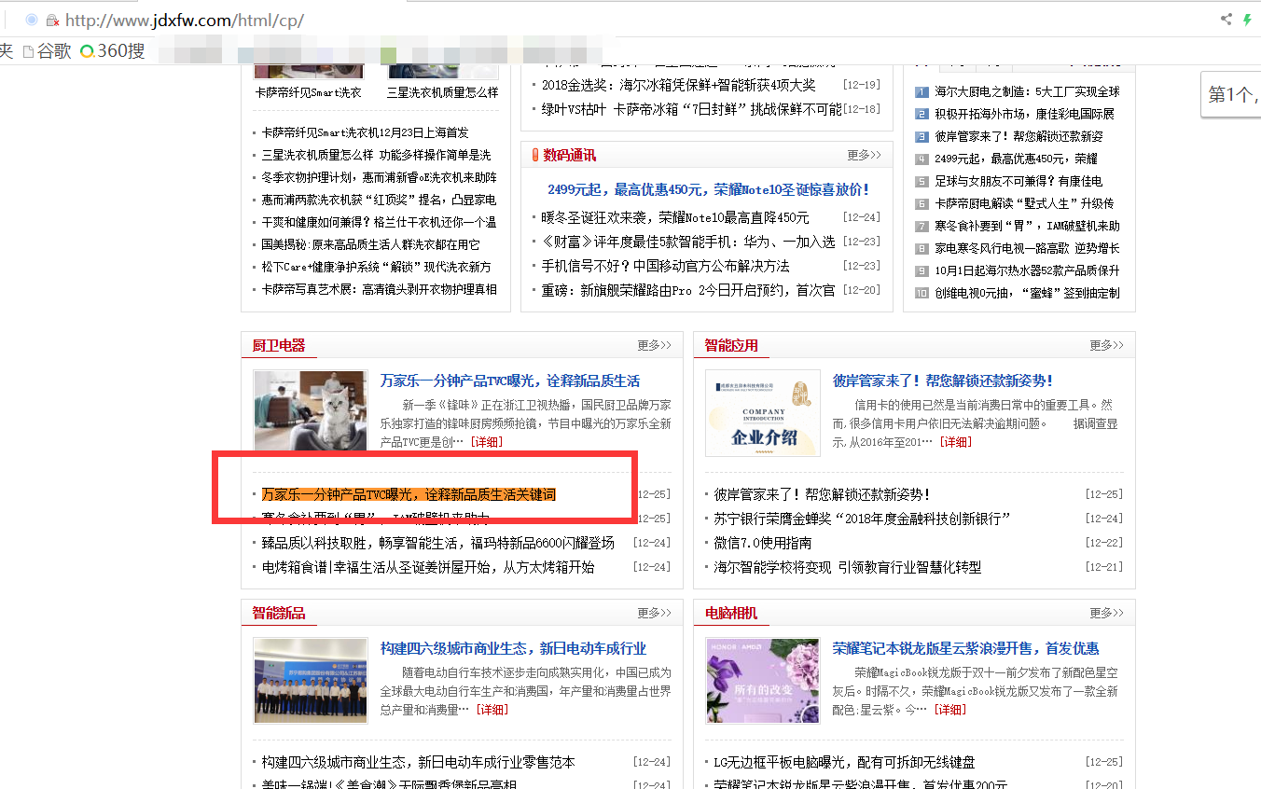Click the green lightning speed-mode icon
Screen dimensions: 1261x789
click(x=1248, y=19)
